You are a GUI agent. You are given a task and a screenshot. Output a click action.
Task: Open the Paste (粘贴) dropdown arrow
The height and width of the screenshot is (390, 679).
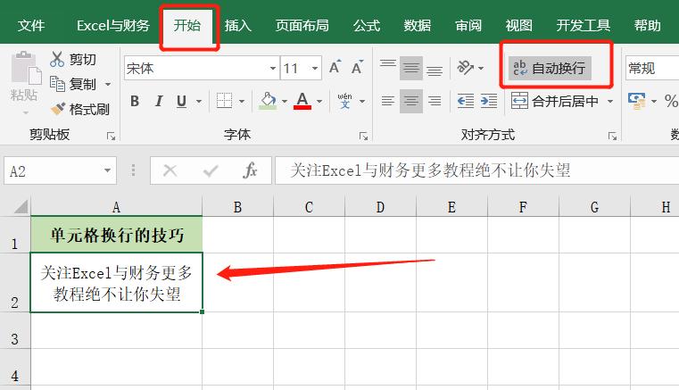point(26,112)
